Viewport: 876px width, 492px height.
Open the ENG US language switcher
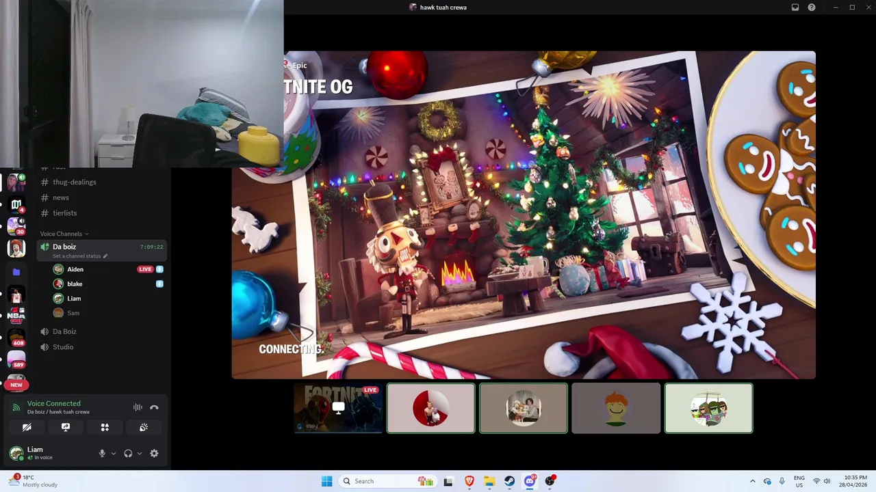[799, 481]
